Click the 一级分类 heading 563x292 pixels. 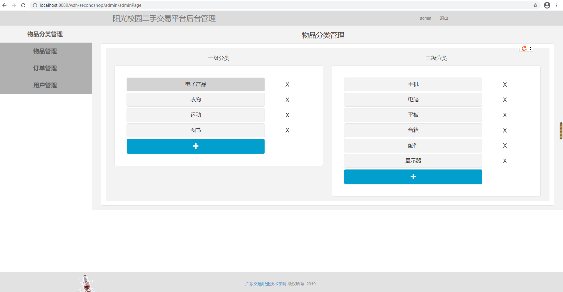click(x=219, y=58)
